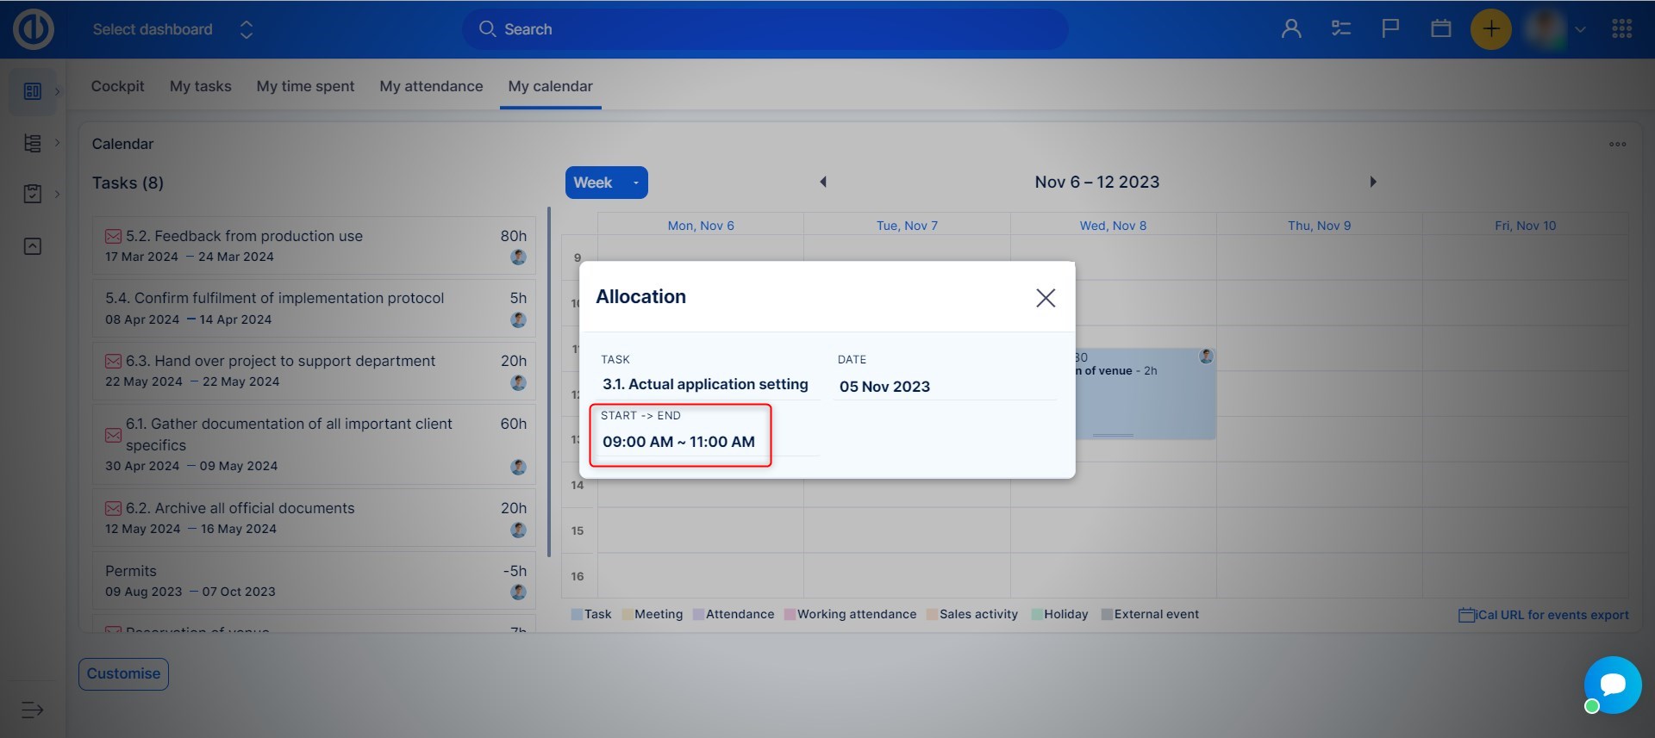Open user avatar dropdown chevron

coord(1580,29)
